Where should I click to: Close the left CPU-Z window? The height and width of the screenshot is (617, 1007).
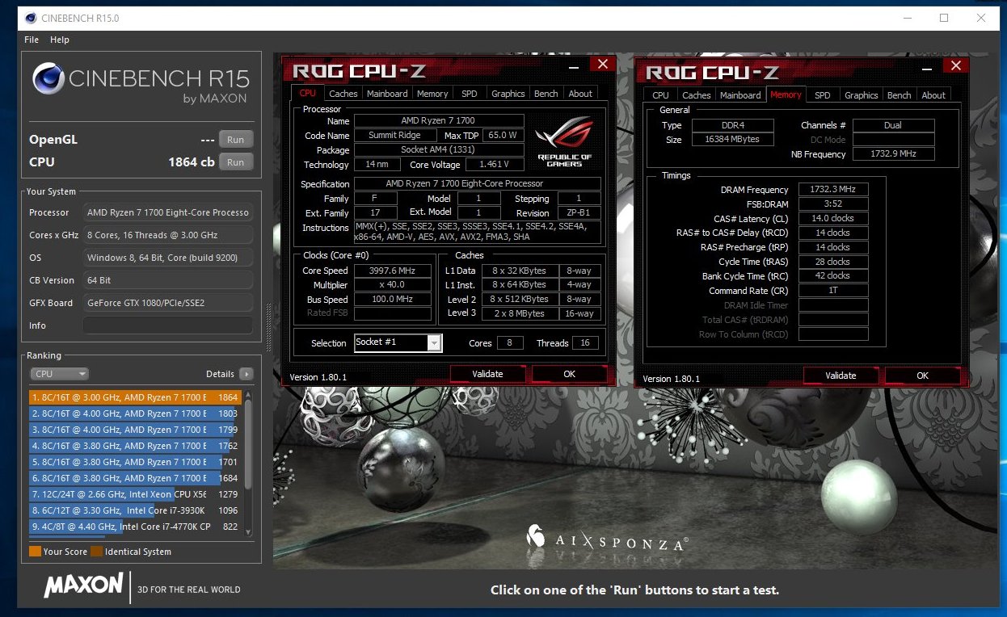tap(602, 65)
